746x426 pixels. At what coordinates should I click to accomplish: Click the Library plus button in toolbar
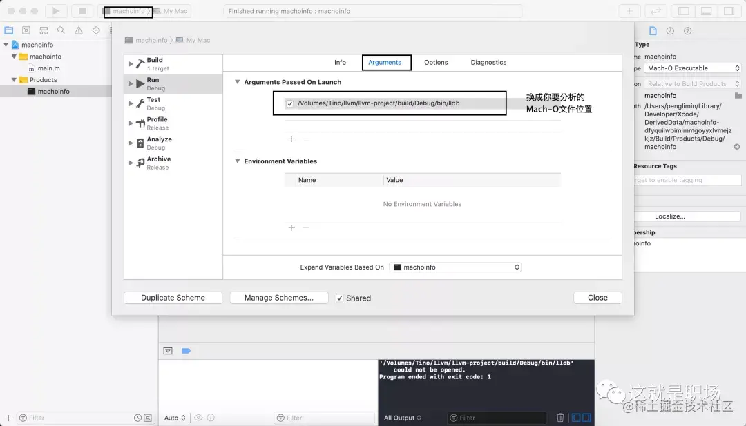(629, 11)
